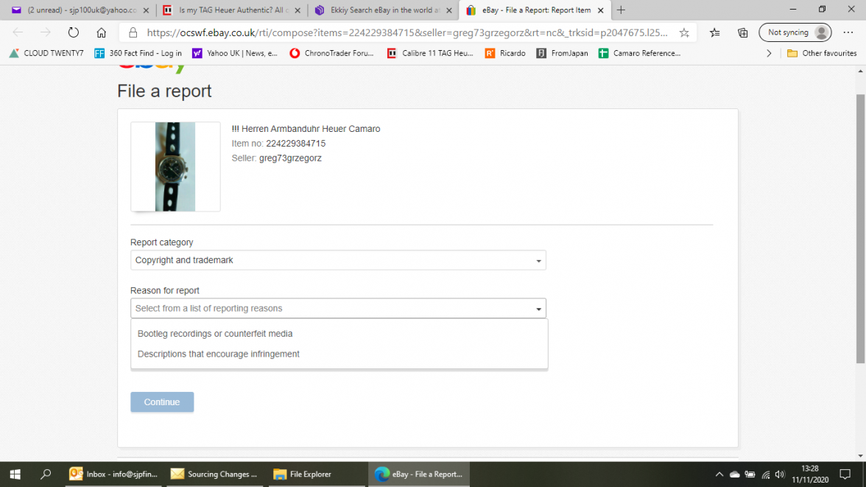
Task: Reload the page with the refresh icon
Action: click(x=74, y=32)
